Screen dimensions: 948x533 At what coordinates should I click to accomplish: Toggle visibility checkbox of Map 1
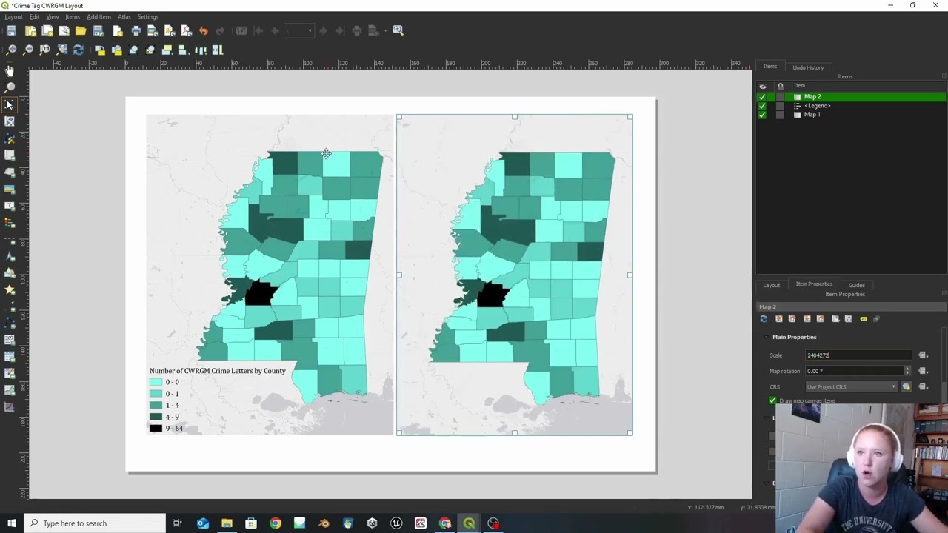[x=762, y=115]
